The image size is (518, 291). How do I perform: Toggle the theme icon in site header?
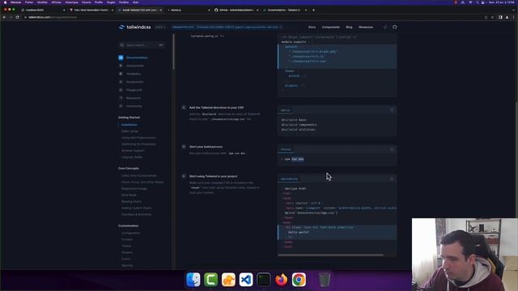(385, 27)
